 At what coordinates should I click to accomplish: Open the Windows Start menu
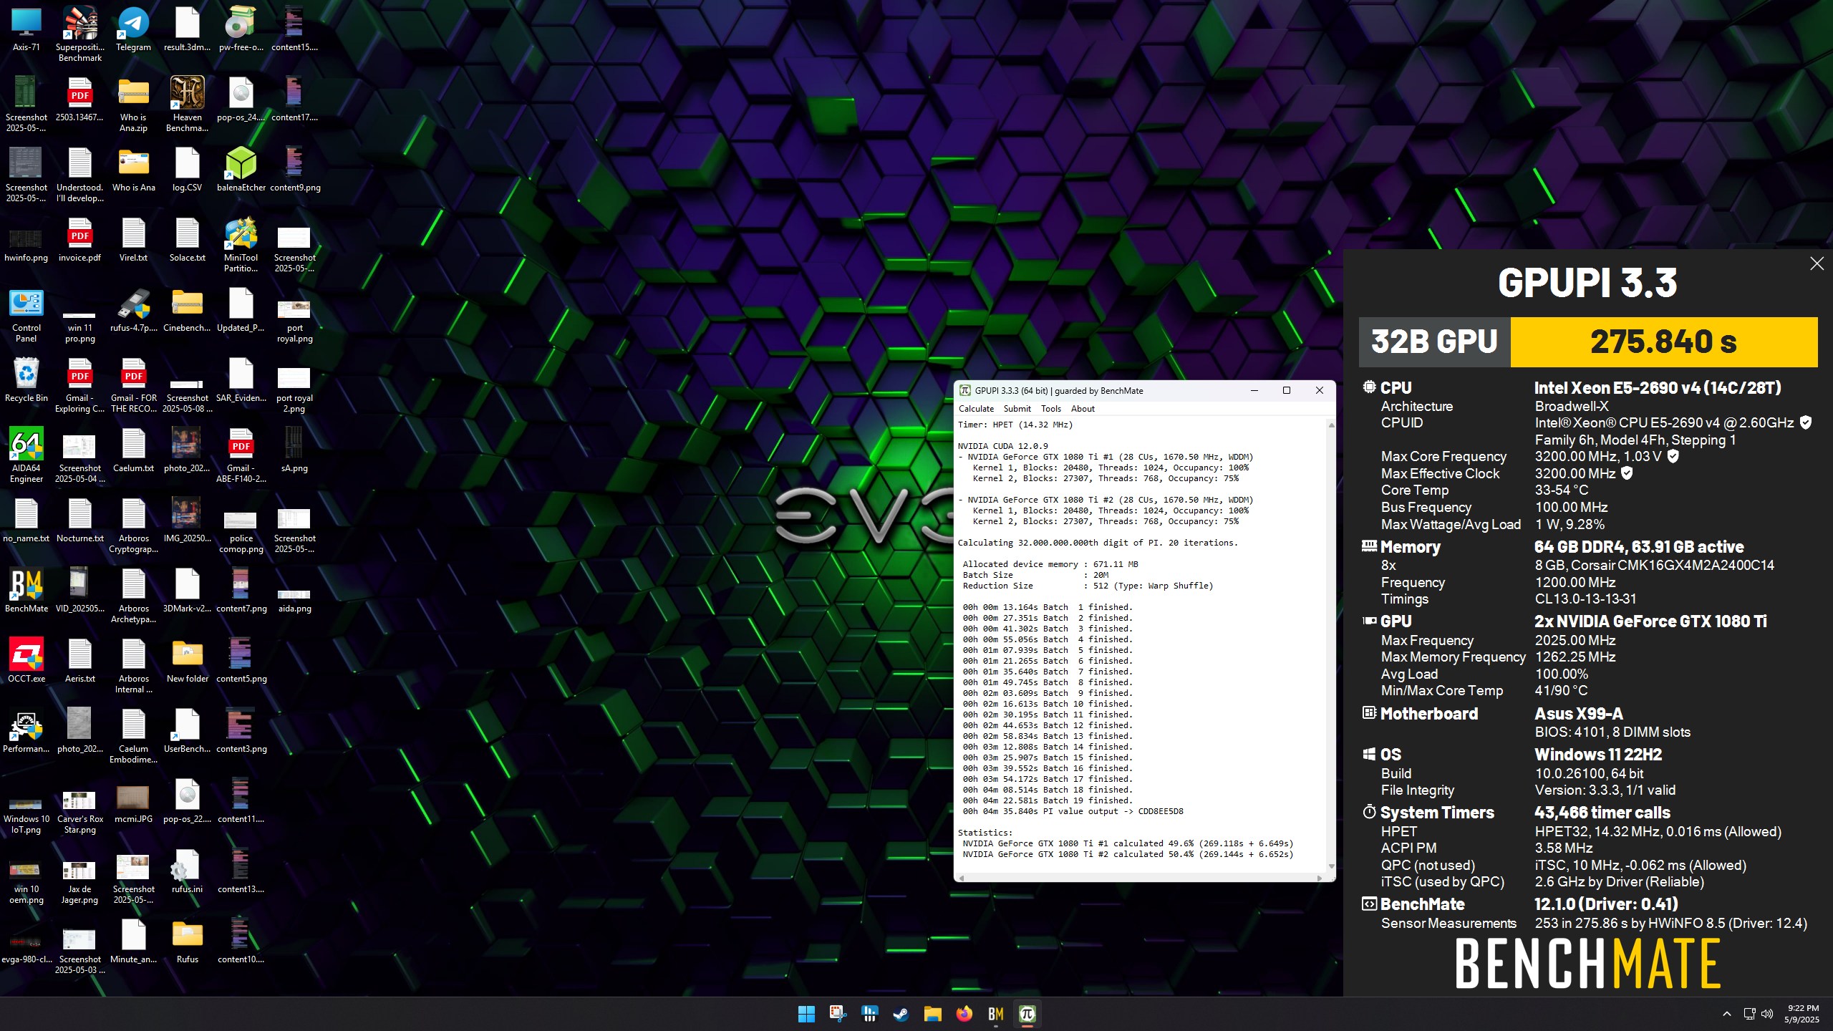[x=806, y=1014]
